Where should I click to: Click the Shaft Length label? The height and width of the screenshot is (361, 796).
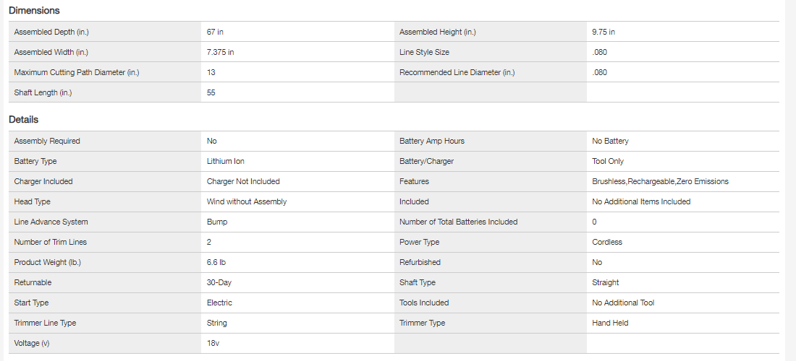(x=43, y=92)
